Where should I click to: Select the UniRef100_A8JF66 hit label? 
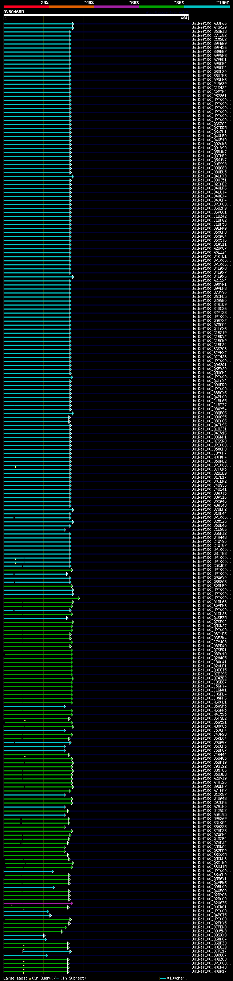pos(209,24)
